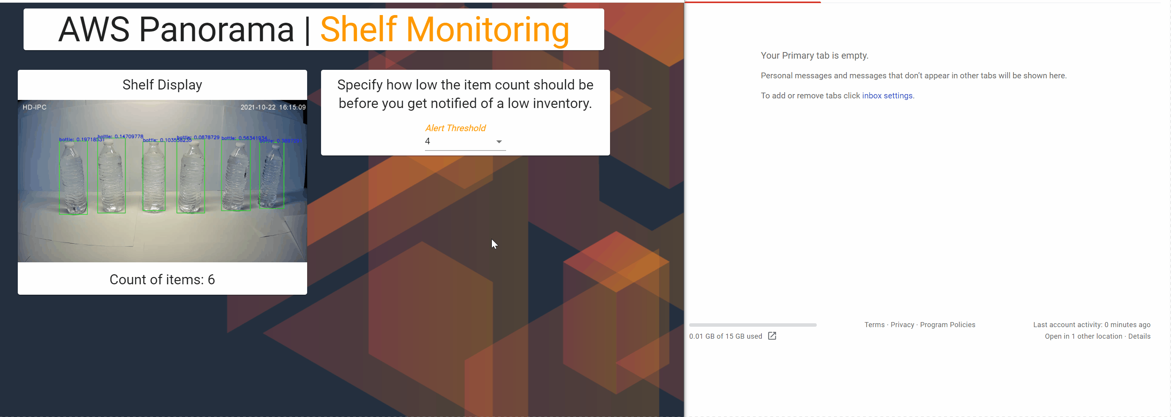Click the HD-IPC camera label
1171x417 pixels.
[x=34, y=107]
